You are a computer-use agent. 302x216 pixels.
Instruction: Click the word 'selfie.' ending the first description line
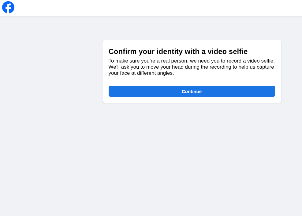267,61
